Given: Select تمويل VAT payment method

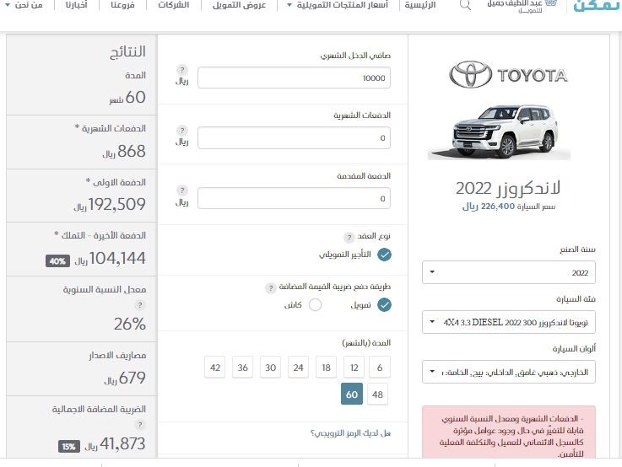Looking at the screenshot, I should coord(384,304).
